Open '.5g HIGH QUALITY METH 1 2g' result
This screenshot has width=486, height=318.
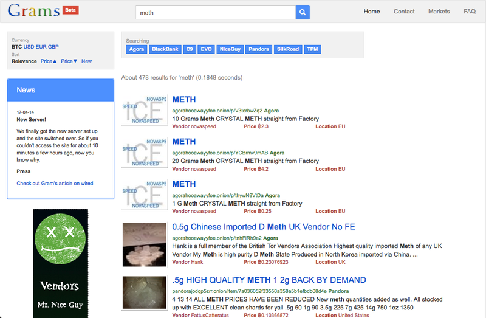(x=269, y=280)
